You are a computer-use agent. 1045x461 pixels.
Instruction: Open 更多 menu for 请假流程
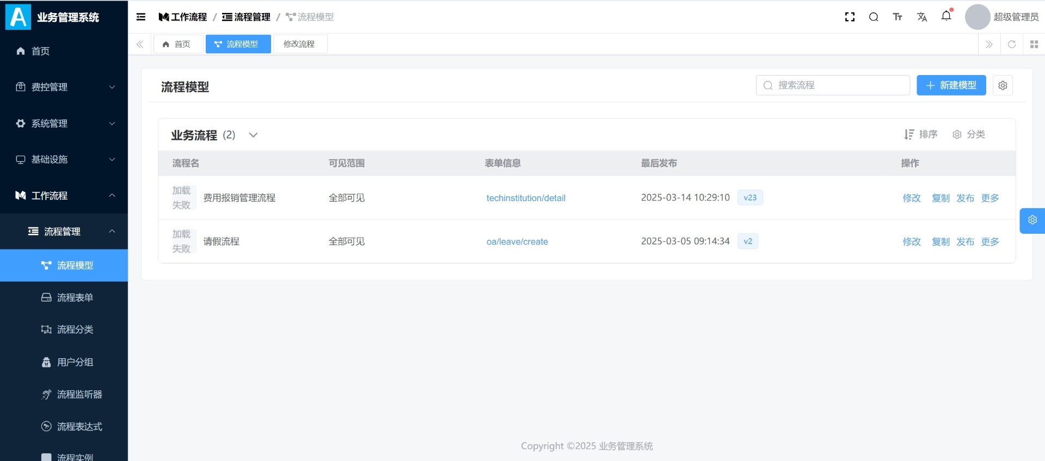click(x=990, y=241)
